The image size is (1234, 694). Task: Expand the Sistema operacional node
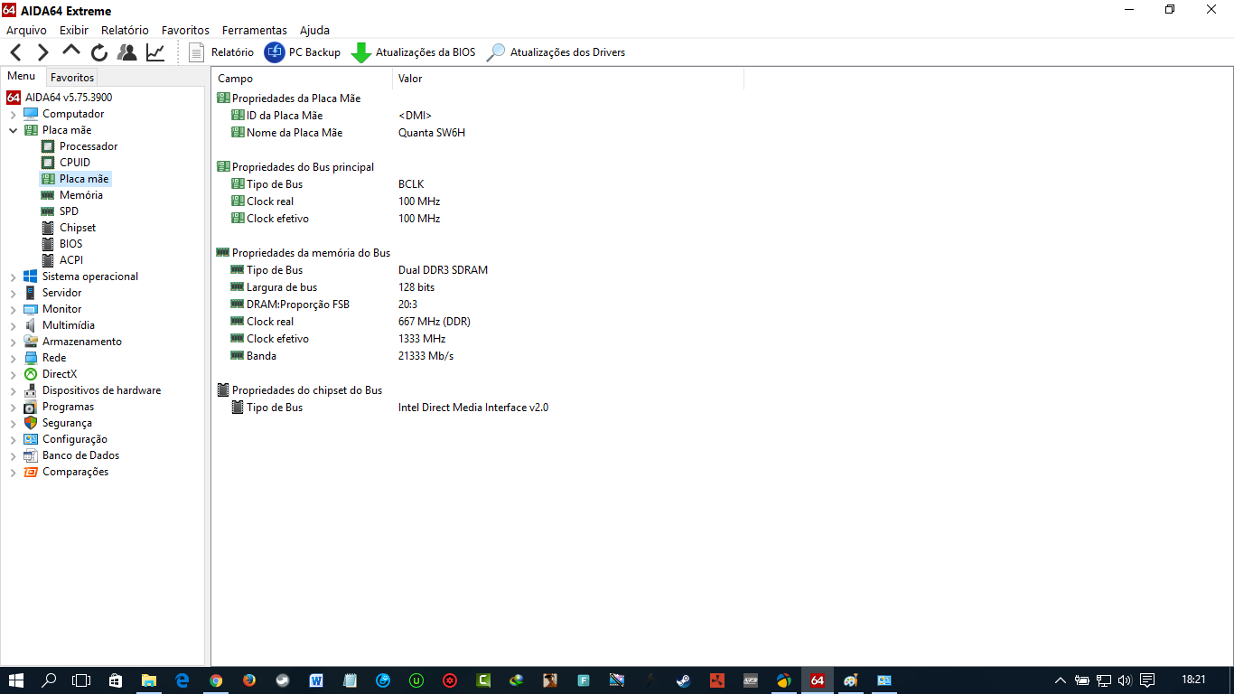(13, 277)
